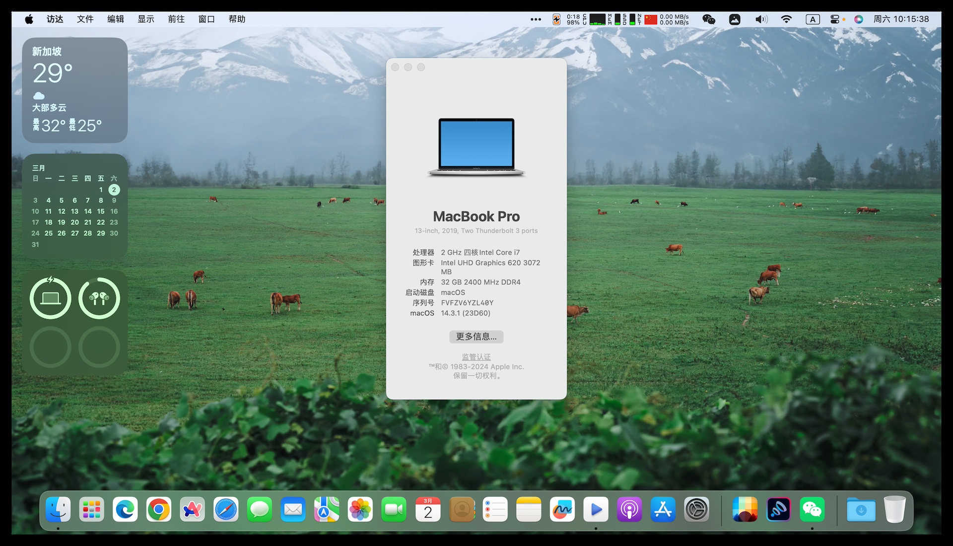Open the 窗口 menu
The image size is (953, 546).
coord(206,19)
